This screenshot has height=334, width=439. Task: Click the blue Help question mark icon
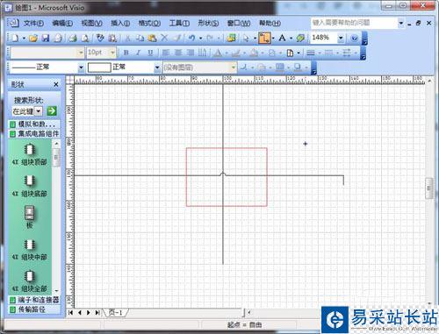click(x=354, y=38)
